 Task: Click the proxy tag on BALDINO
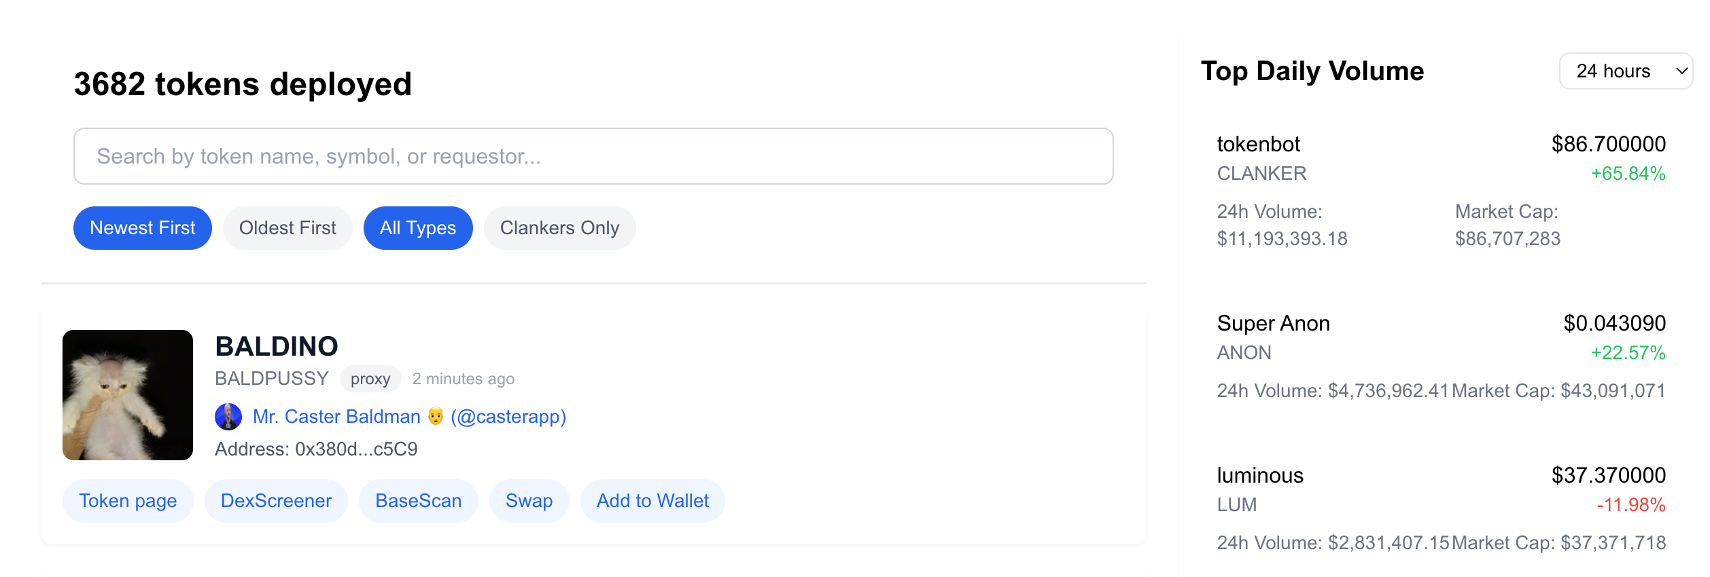coord(370,379)
